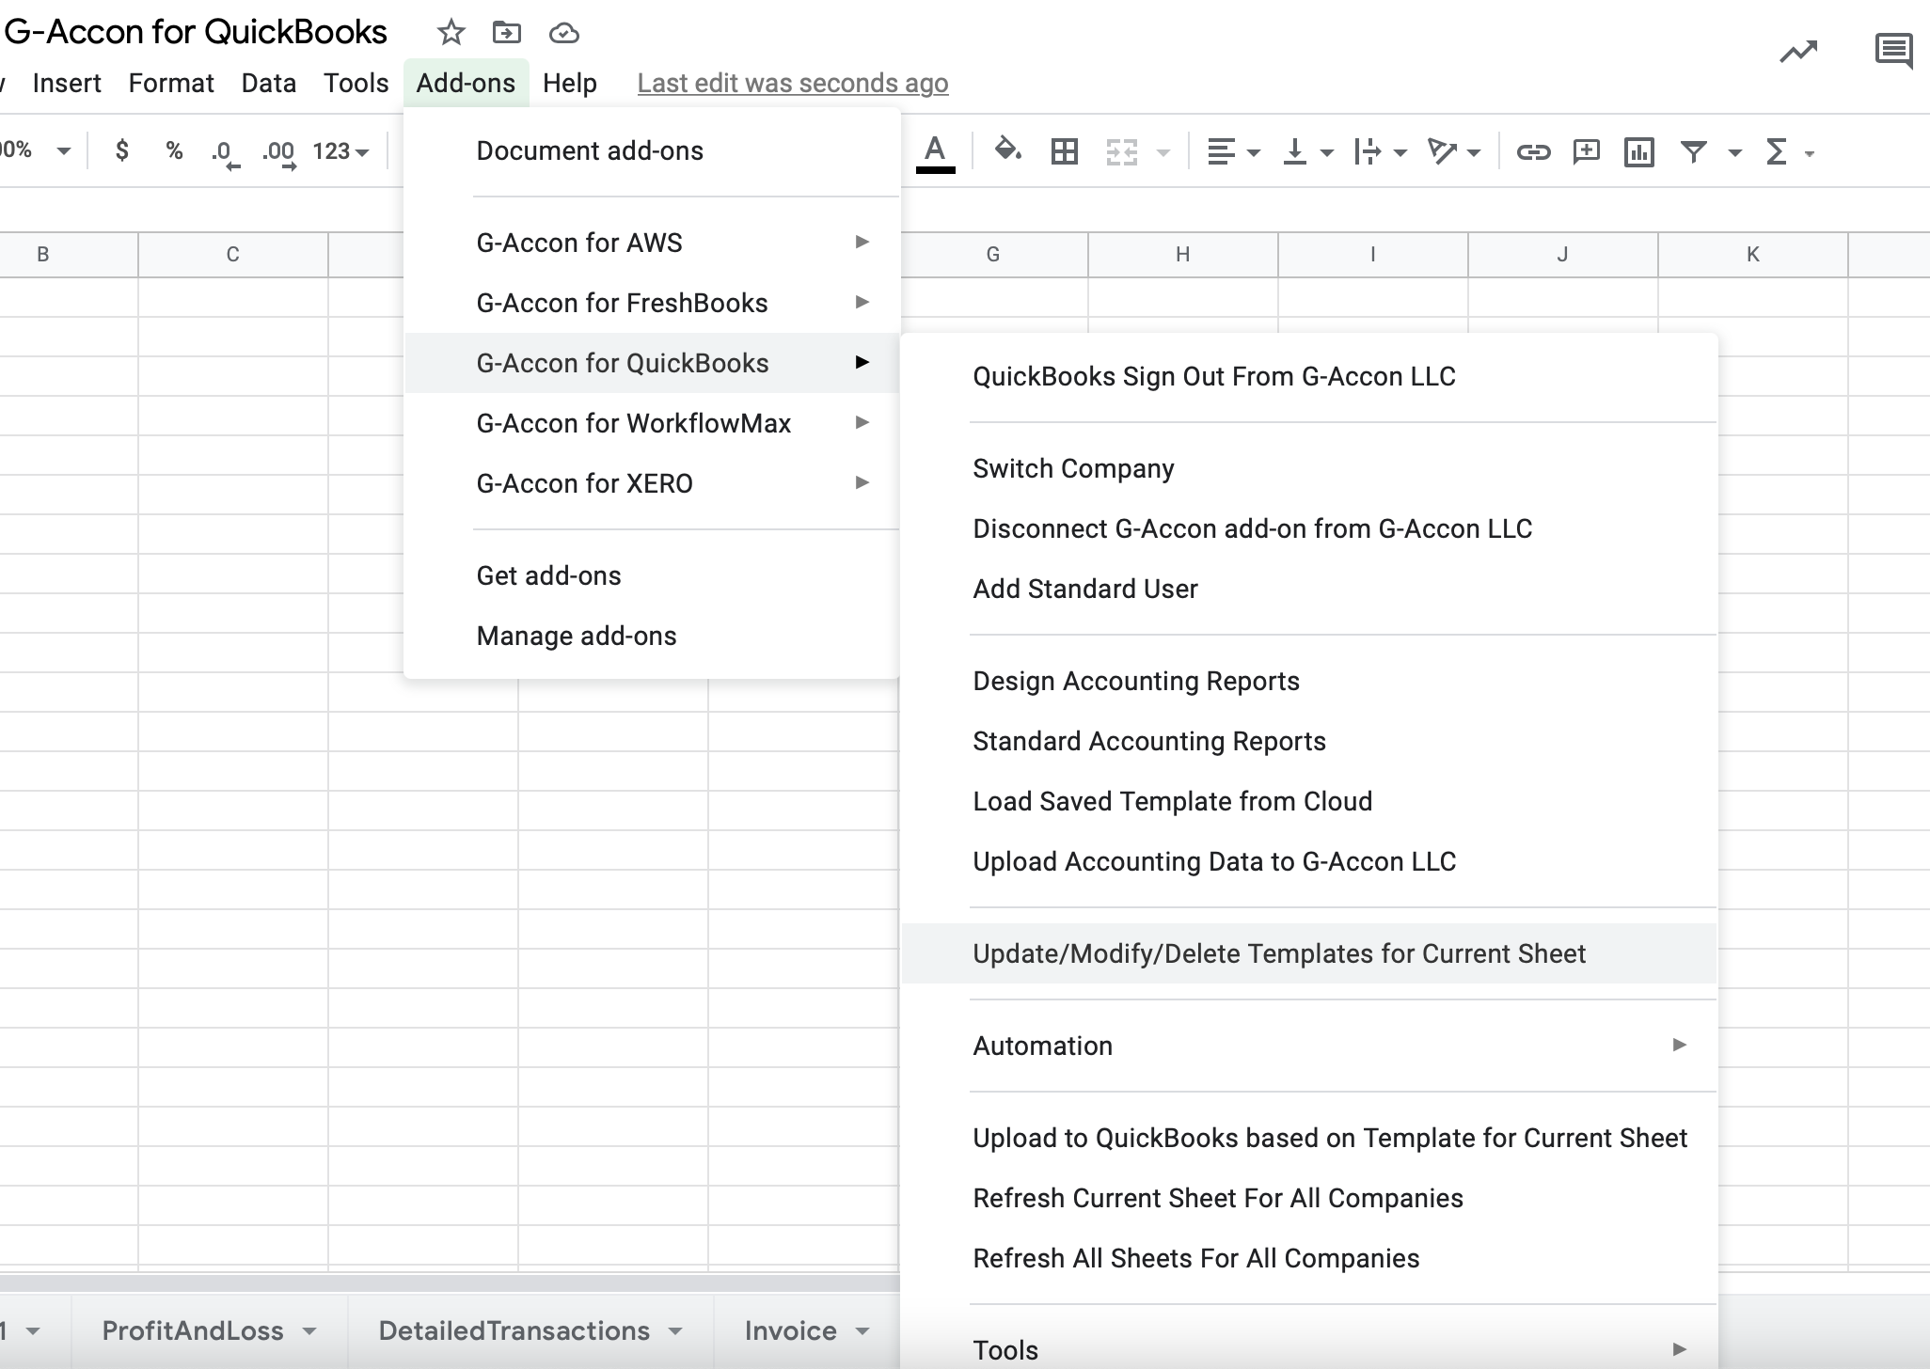This screenshot has height=1369, width=1930.
Task: Choose QuickBooks Sign Out From G-Accon LLC
Action: [x=1309, y=376]
